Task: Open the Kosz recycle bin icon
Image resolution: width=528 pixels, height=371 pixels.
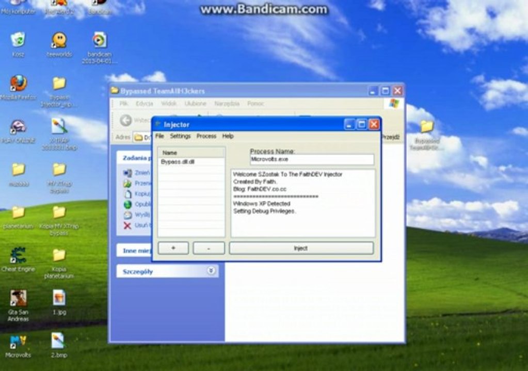Action: [x=18, y=40]
